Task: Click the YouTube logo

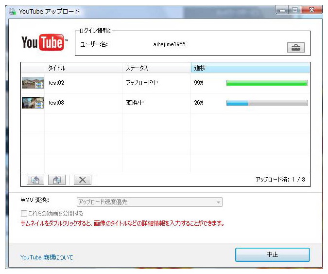Action: [42, 42]
